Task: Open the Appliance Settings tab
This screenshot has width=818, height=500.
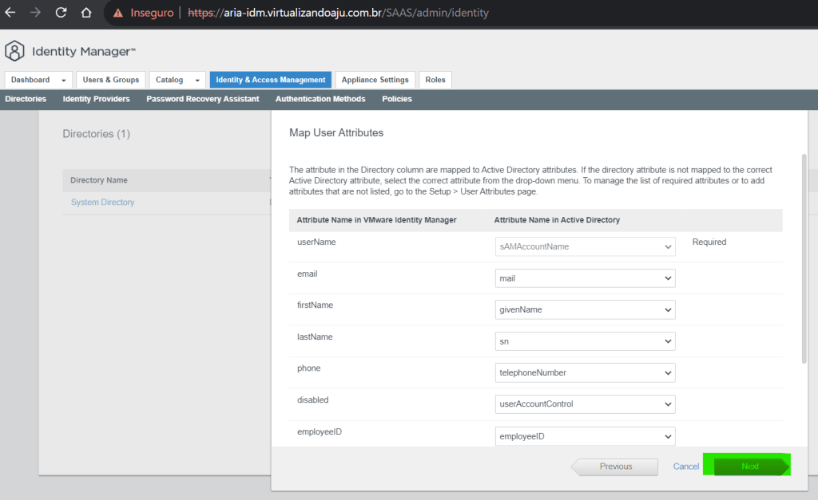Action: [x=375, y=80]
